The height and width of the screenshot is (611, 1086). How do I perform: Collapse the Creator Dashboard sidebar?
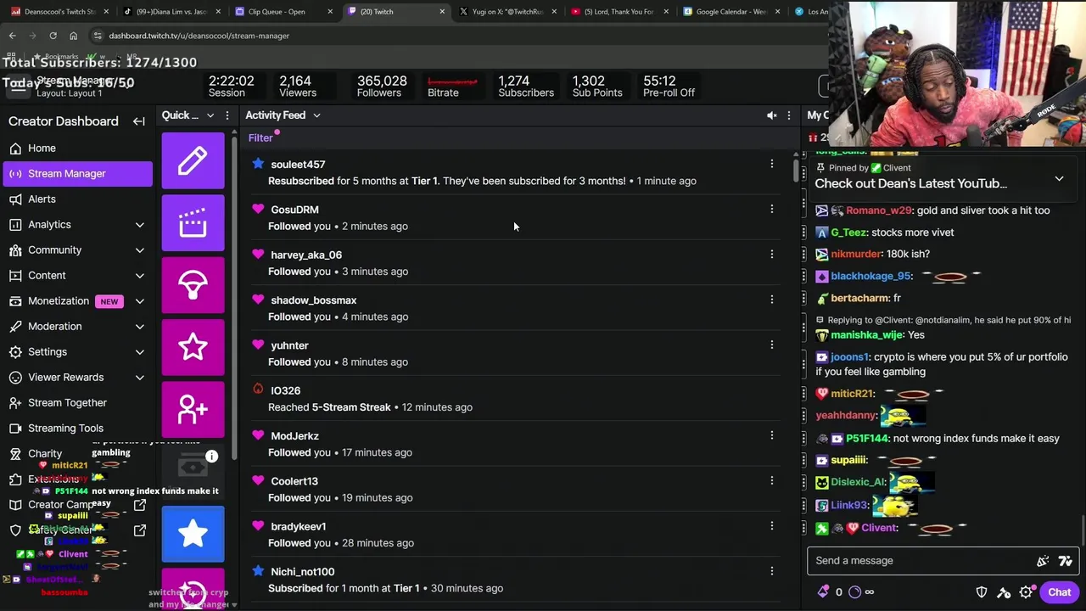point(139,121)
